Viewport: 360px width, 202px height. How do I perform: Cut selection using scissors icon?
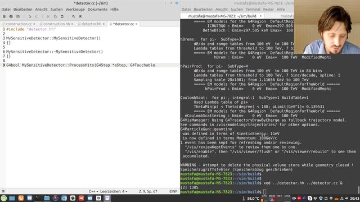pos(48,16)
